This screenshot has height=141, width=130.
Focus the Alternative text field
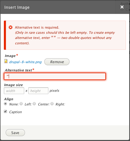click(x=55, y=76)
